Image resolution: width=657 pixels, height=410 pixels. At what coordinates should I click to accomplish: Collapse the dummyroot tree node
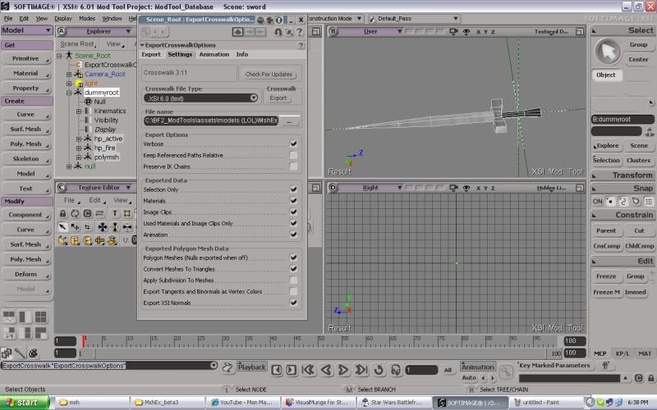pyautogui.click(x=69, y=93)
